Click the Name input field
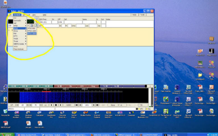218x136 pixels. coord(89,22)
